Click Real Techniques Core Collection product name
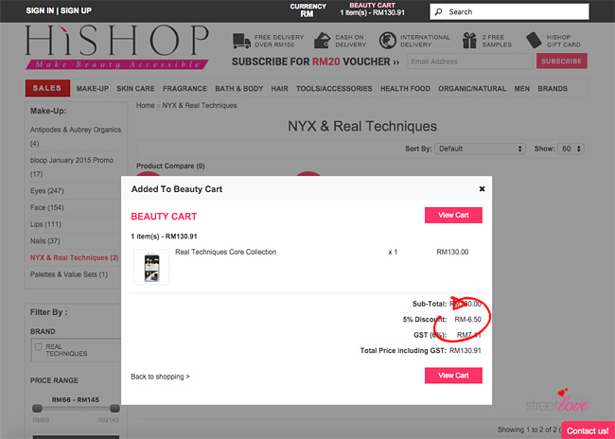The height and width of the screenshot is (439, 615). coord(225,252)
